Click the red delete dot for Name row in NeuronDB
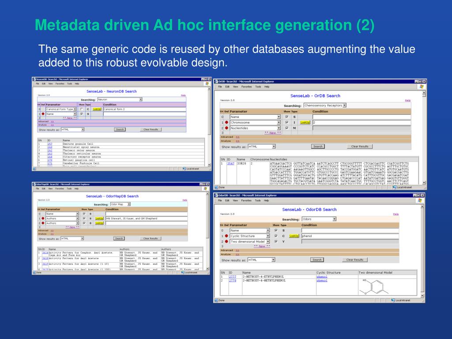 [43, 114]
